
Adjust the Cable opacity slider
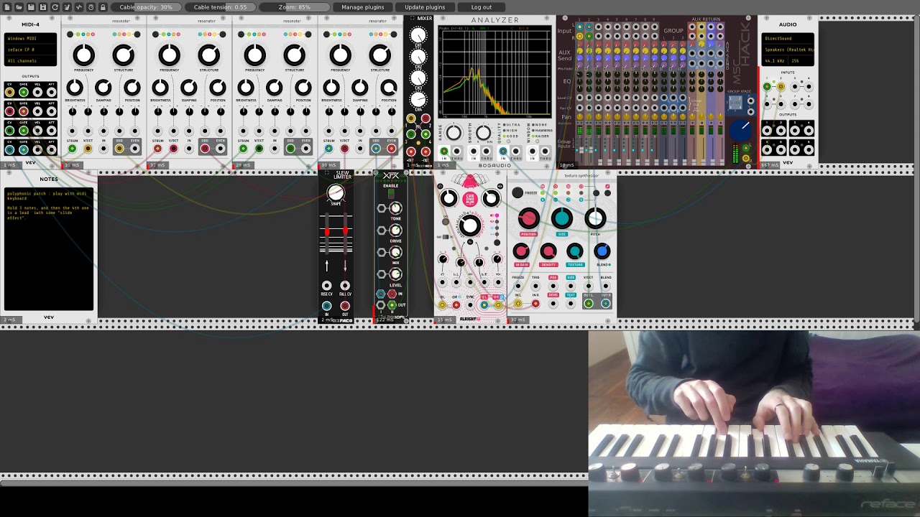coord(146,7)
